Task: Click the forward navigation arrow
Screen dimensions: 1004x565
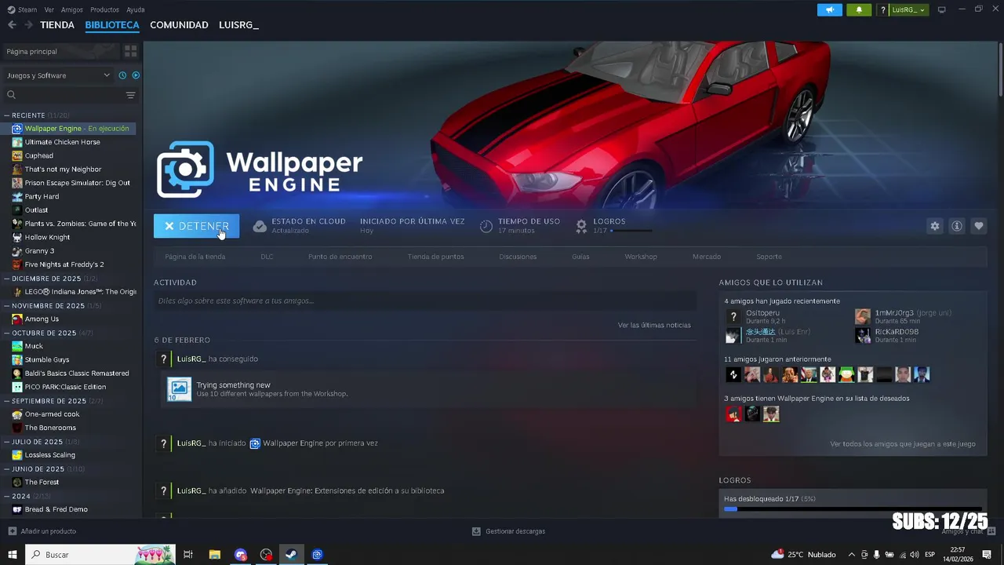Action: tap(28, 25)
